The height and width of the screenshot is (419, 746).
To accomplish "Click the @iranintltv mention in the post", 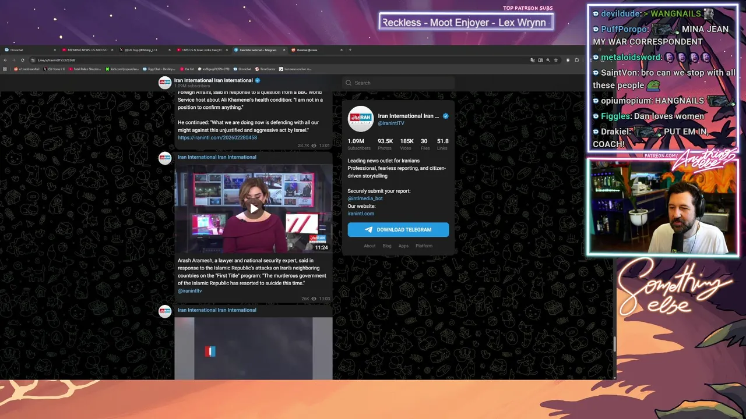I will tap(190, 291).
